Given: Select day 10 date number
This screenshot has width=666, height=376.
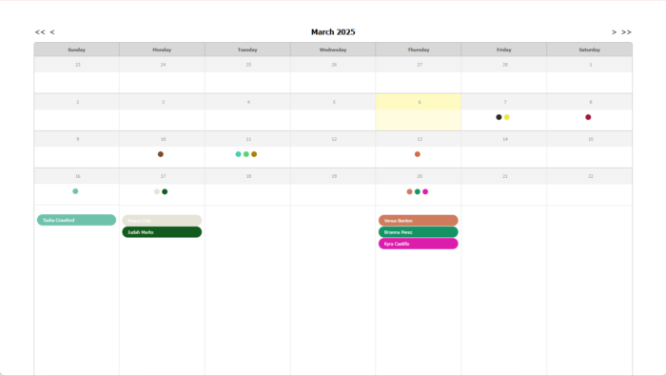Looking at the screenshot, I should [163, 139].
